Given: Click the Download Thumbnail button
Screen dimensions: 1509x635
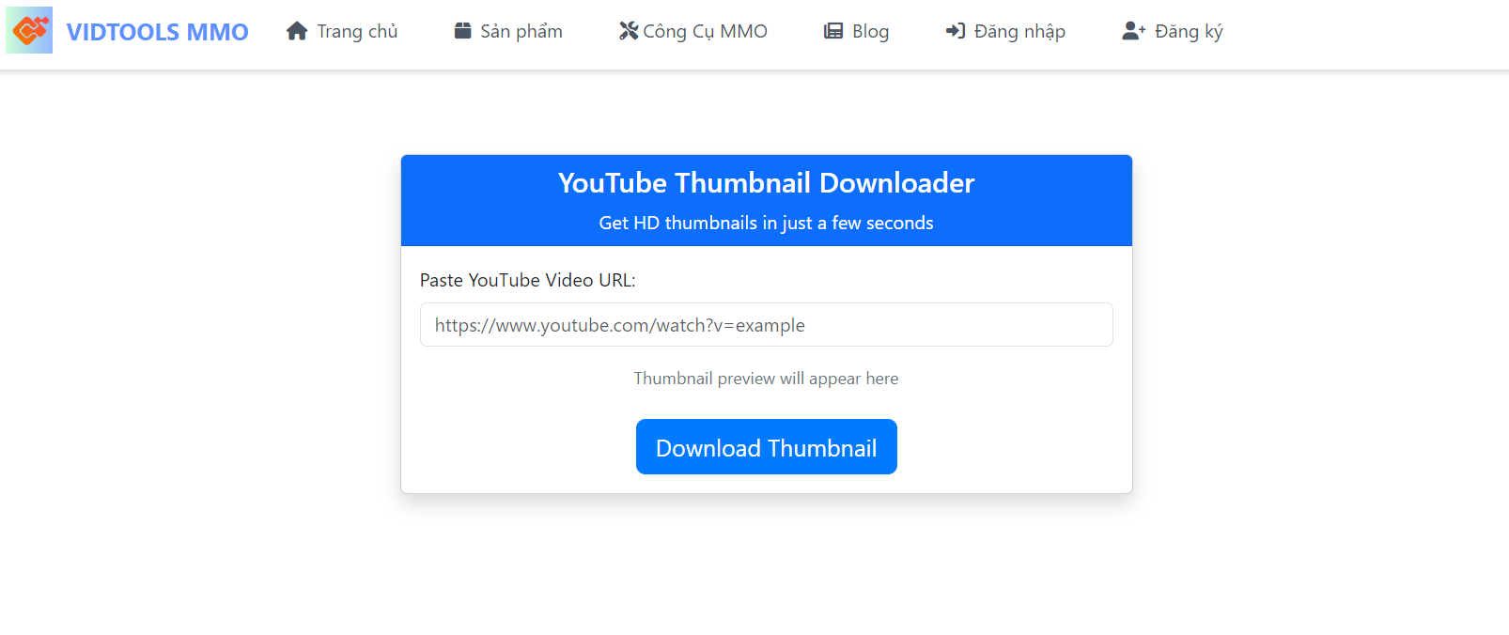Looking at the screenshot, I should [767, 447].
